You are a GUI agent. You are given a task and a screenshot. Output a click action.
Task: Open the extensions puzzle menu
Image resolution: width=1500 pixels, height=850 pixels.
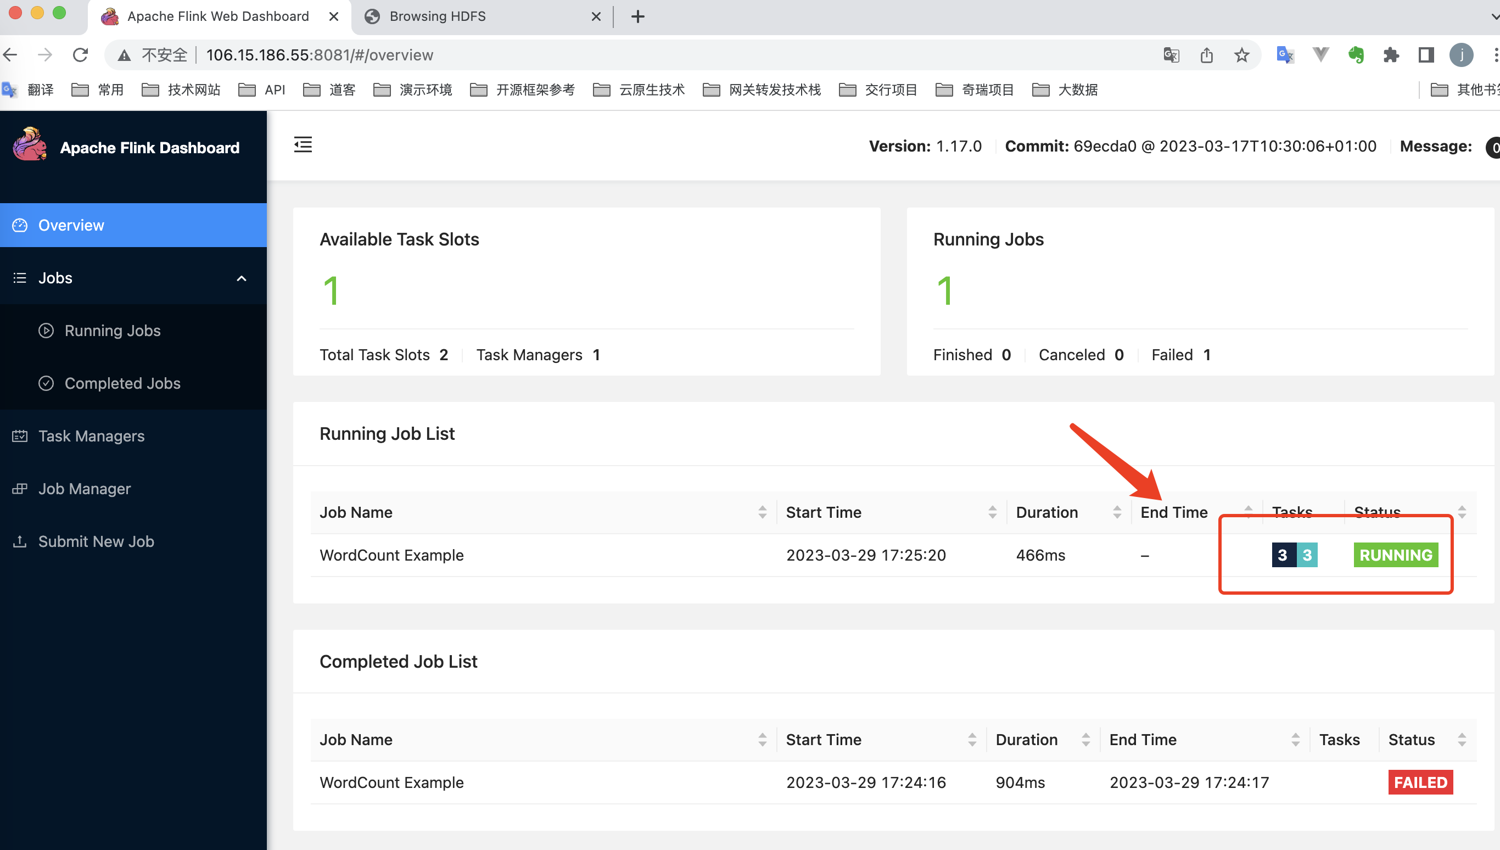click(x=1391, y=55)
